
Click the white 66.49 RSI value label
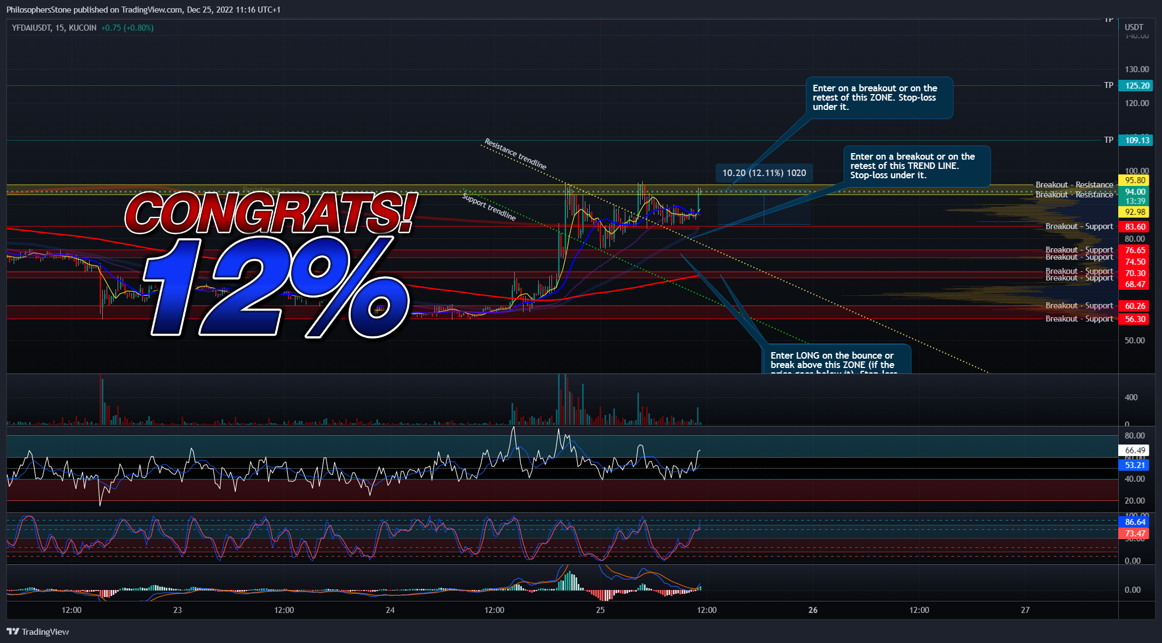(1134, 451)
